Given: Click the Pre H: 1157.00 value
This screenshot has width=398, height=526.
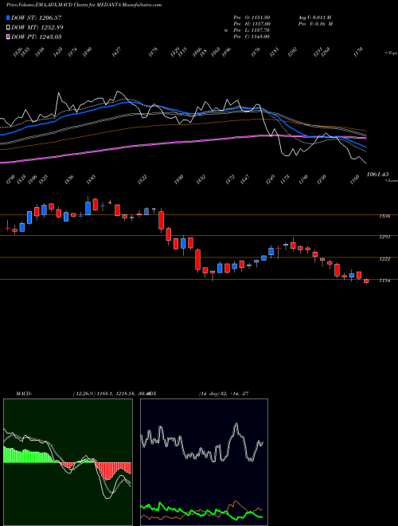Looking at the screenshot, I should coord(252,24).
